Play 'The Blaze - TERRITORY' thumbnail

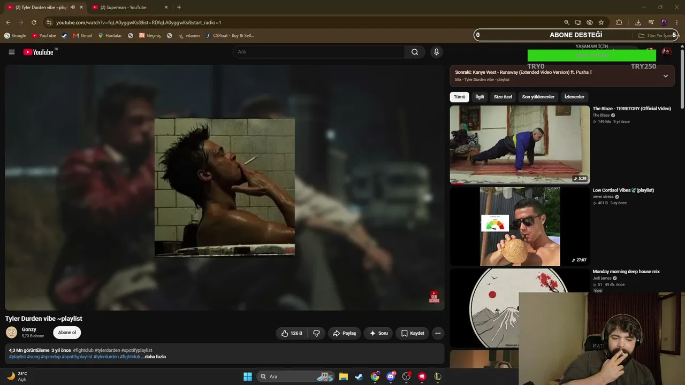point(520,144)
